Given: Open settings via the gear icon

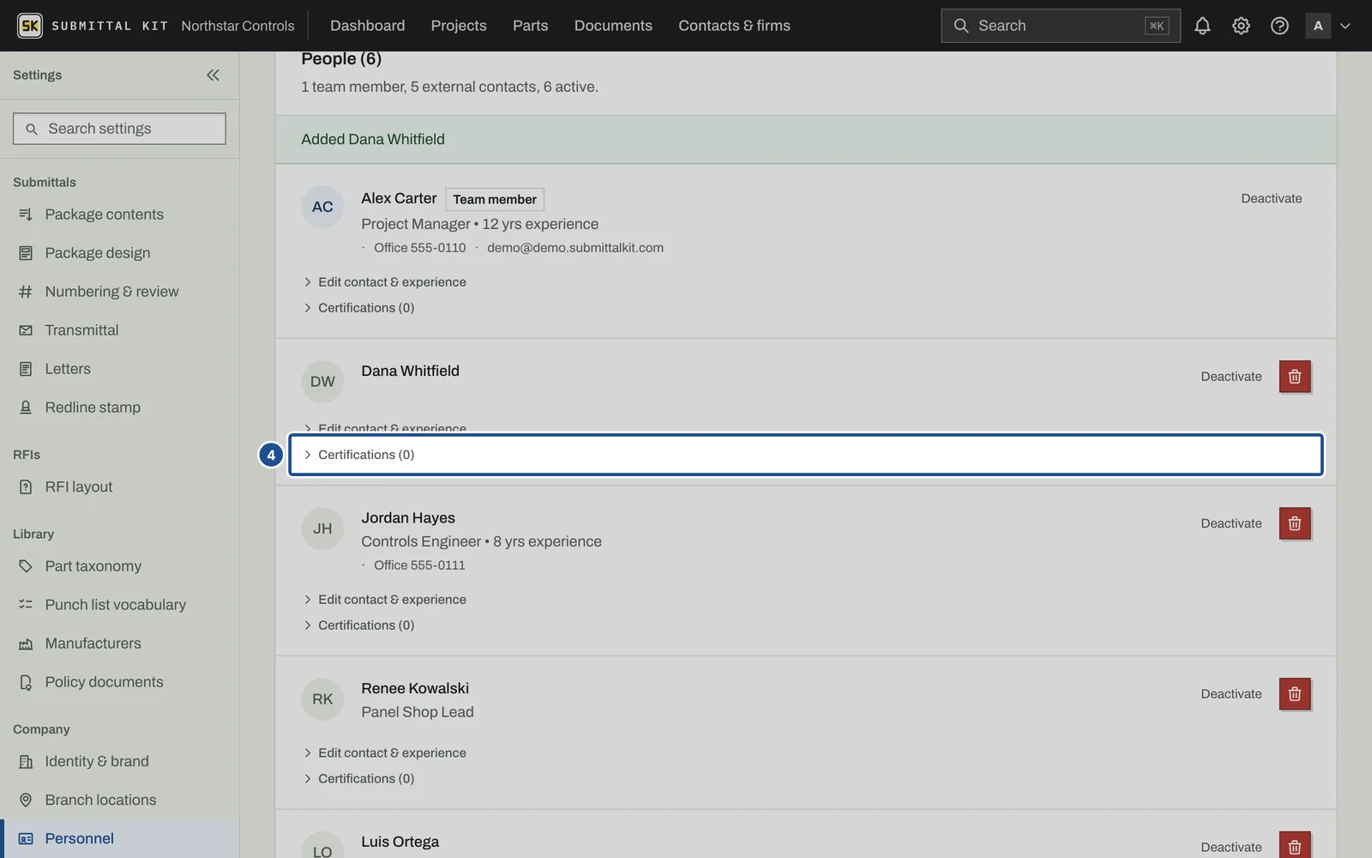Looking at the screenshot, I should pyautogui.click(x=1241, y=26).
